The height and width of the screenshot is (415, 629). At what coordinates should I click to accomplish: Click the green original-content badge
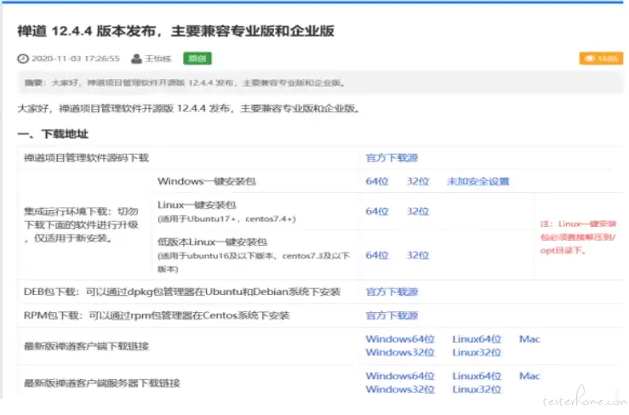click(x=197, y=59)
